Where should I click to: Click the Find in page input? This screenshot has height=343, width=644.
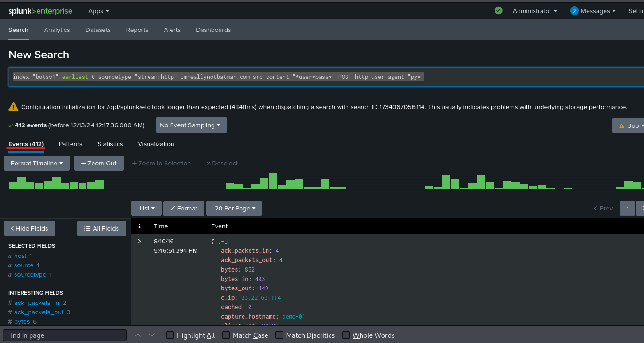coord(65,335)
